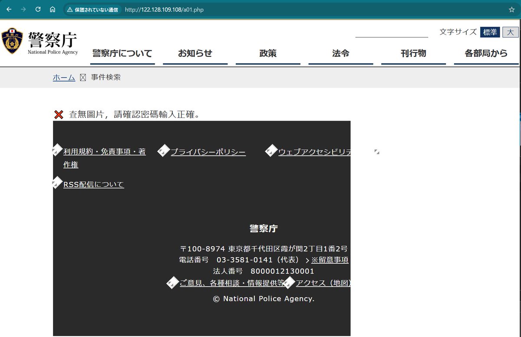Click the broken image icon beside ご意見、各種相談
This screenshot has height=337, width=521.
pyautogui.click(x=173, y=283)
